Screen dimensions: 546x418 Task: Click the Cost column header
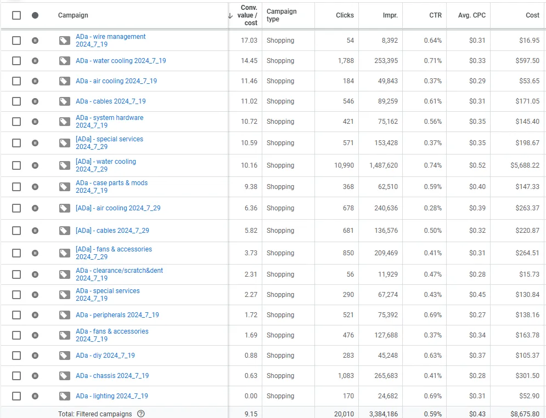pos(532,15)
